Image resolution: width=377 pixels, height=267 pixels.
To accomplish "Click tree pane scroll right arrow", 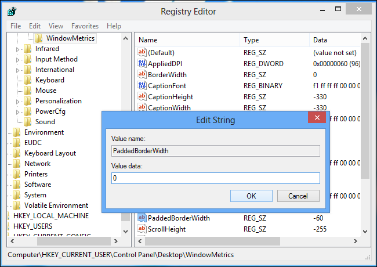I will pos(116,241).
